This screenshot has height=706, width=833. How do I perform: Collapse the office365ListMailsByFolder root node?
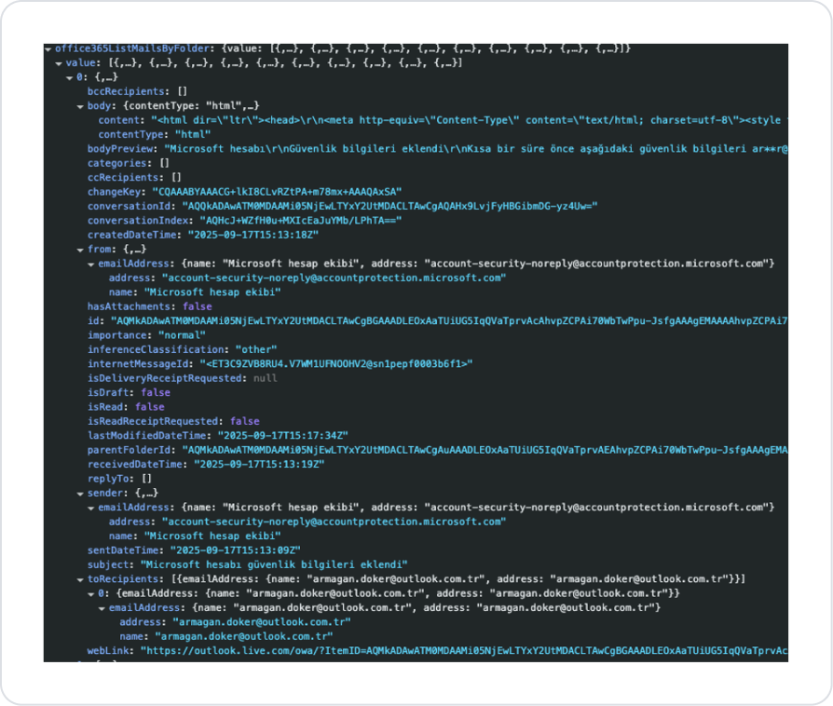coord(48,49)
